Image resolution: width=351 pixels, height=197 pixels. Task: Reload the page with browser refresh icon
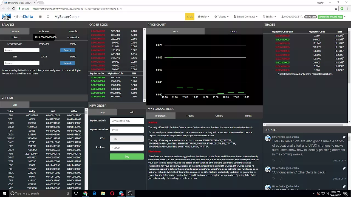(x=13, y=8)
